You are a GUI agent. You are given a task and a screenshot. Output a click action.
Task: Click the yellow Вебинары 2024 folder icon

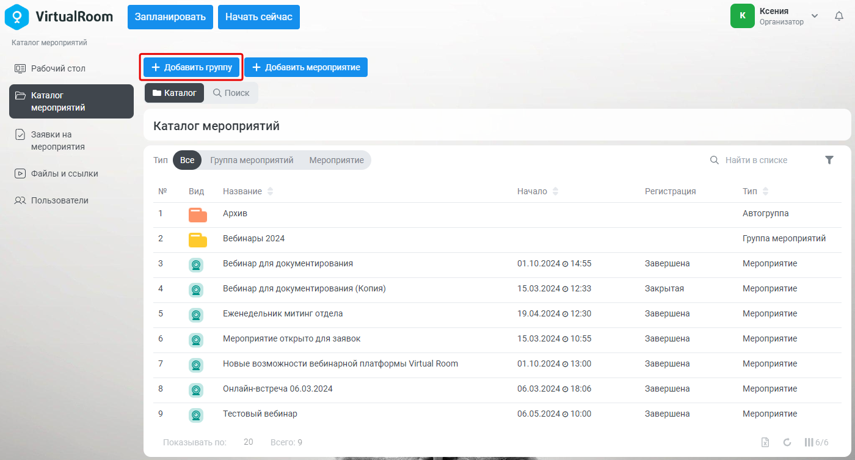point(197,239)
